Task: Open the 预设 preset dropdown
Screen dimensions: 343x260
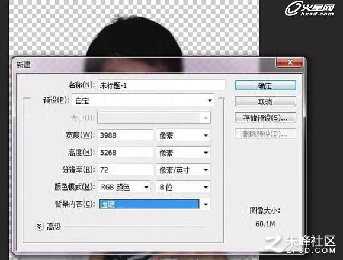Action: pyautogui.click(x=143, y=100)
